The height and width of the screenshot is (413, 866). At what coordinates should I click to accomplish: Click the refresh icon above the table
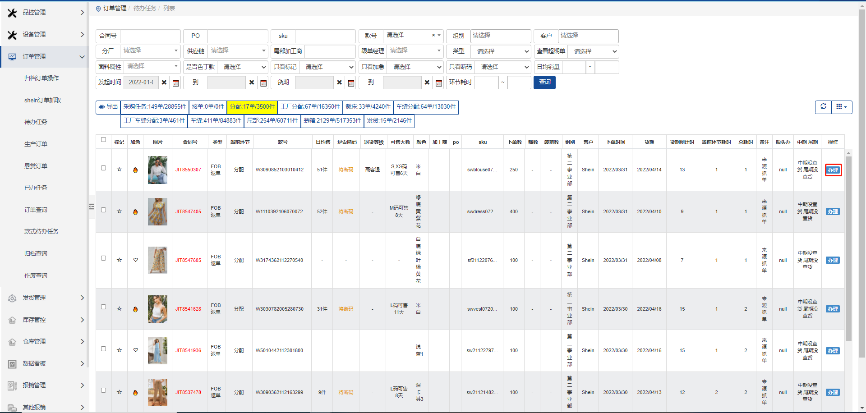(823, 107)
